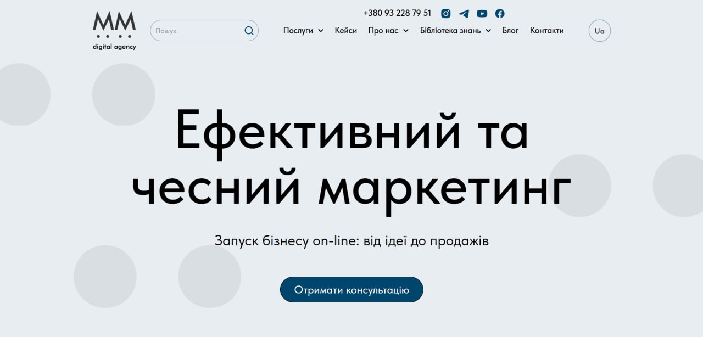Expand the Бібліотека знань dropdown
703x337 pixels.
click(x=455, y=31)
